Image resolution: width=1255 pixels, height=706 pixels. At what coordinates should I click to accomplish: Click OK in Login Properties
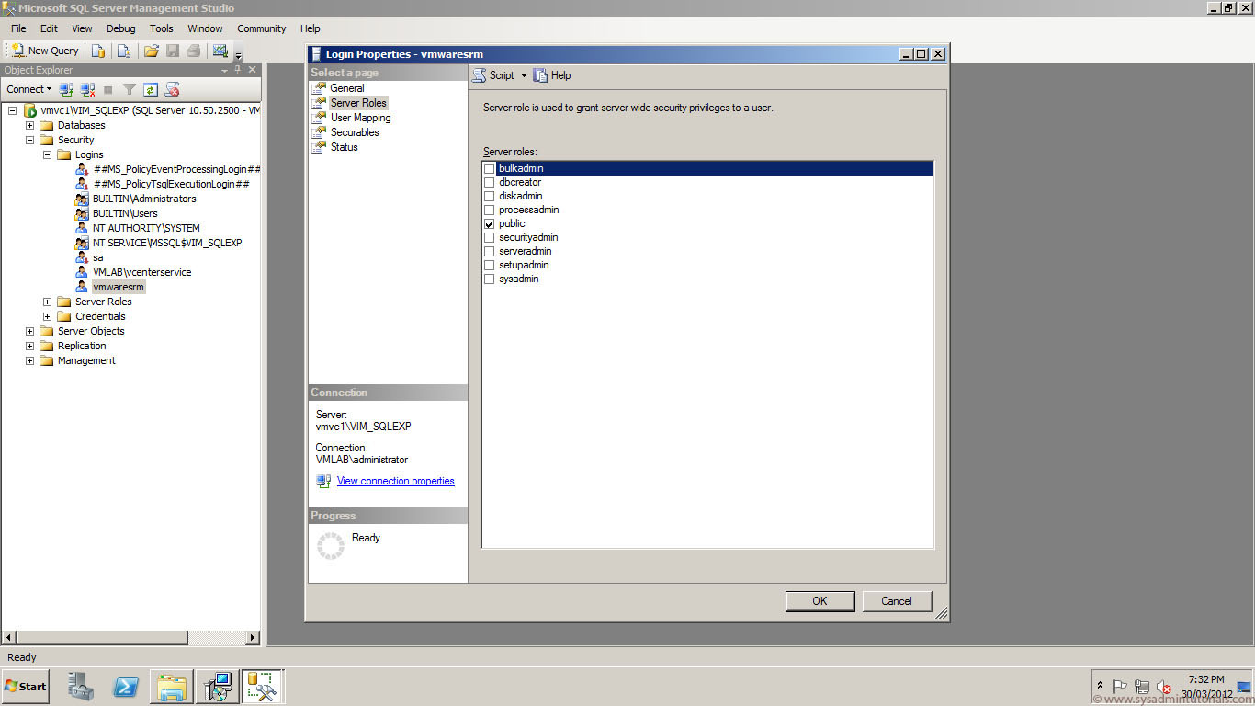[820, 601]
